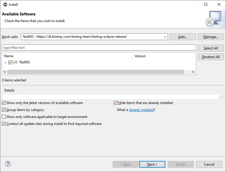This screenshot has height=172, width=226.
Task: Open the Work with dropdown list
Action: tap(165, 37)
